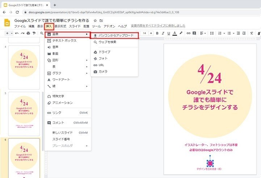Screen dimensions: 261x178
Task: Click the bulleted list icon
Action: click(229, 33)
